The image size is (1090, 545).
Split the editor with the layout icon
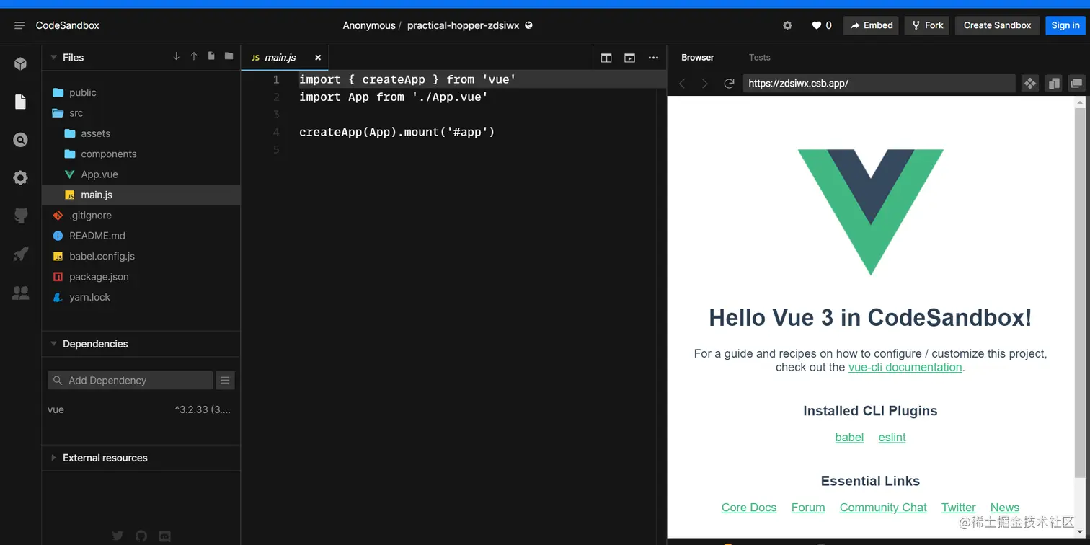(x=606, y=58)
